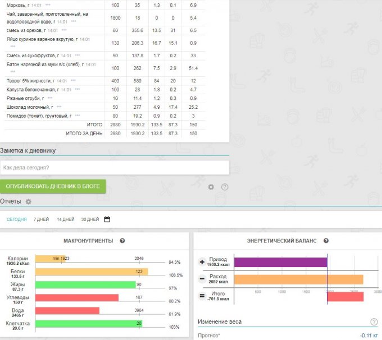This screenshot has height=340, width=382.
Task: Click the Как дела сегодня note field
Action: [115, 168]
